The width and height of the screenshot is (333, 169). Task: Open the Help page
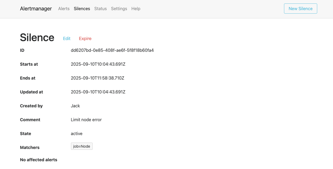click(136, 9)
